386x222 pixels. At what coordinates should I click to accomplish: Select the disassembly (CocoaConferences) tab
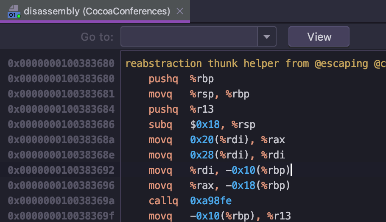click(95, 11)
